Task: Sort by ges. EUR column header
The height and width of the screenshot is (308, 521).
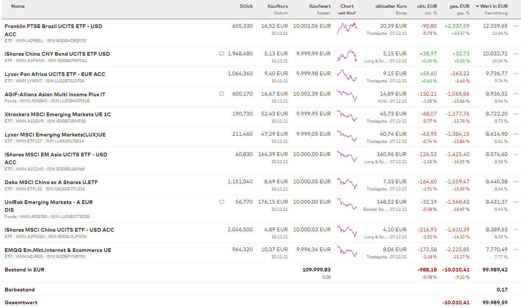Action: pyautogui.click(x=459, y=6)
